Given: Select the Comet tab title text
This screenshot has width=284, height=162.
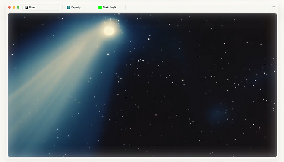Looking at the screenshot, I should [32, 7].
